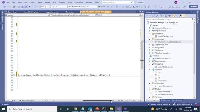Screen dimensions: 200x112
Task: Select WeatherForecast.cs under webapi
Action: click(x=162, y=53)
